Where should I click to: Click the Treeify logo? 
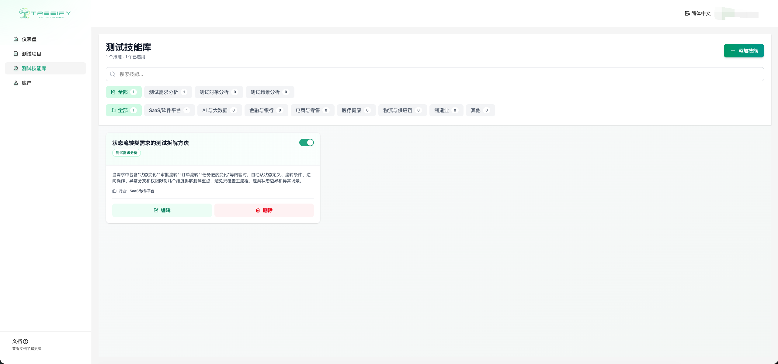45,13
